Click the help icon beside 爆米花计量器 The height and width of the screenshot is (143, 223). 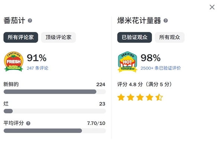pyautogui.click(x=165, y=21)
